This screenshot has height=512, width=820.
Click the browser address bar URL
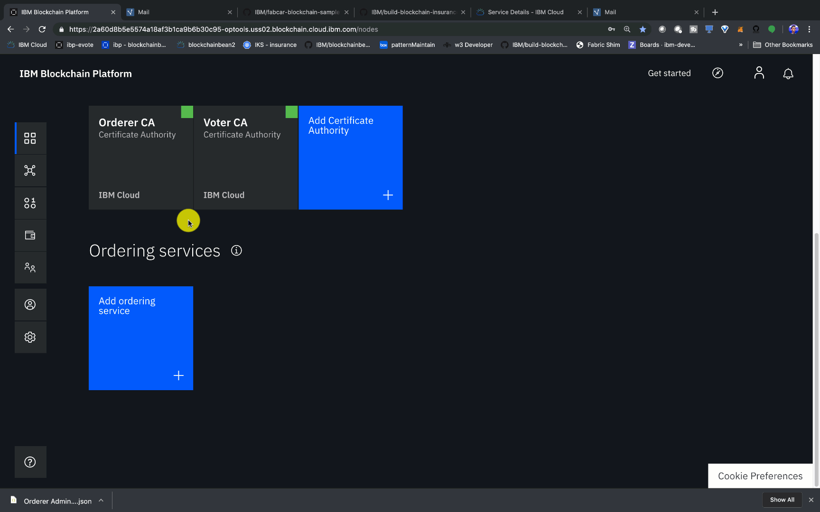[224, 29]
